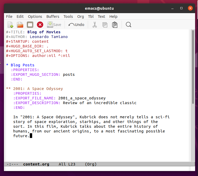Close the emacs window
Viewport: 198px width, 176px height.
tap(190, 8)
